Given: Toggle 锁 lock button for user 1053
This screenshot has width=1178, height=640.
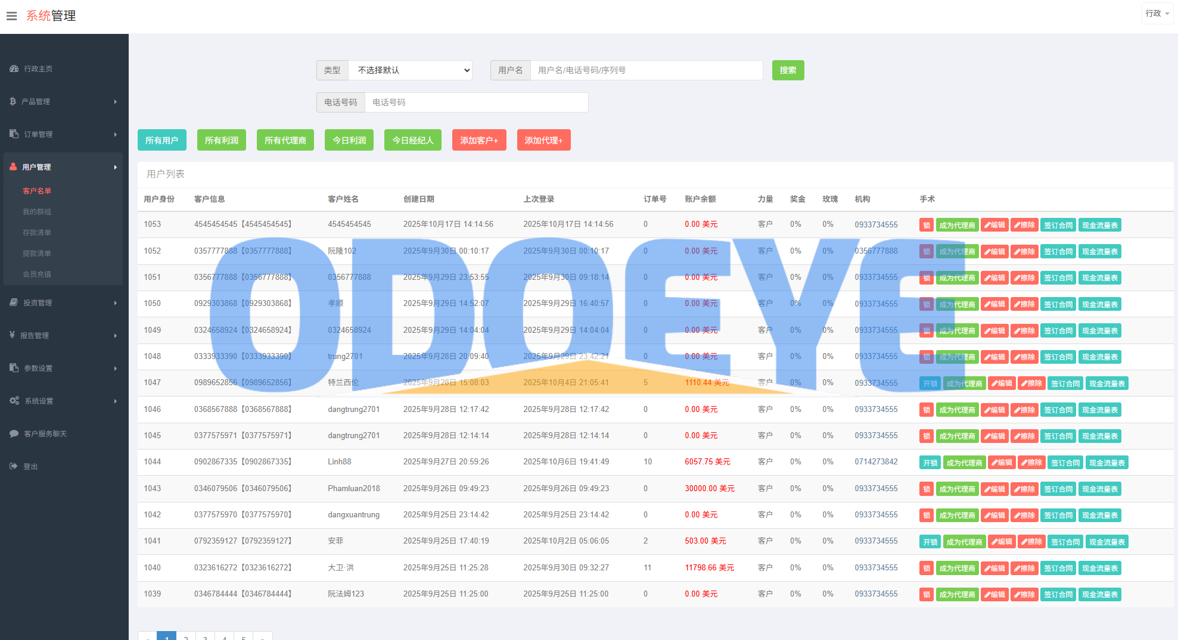Looking at the screenshot, I should coord(926,225).
